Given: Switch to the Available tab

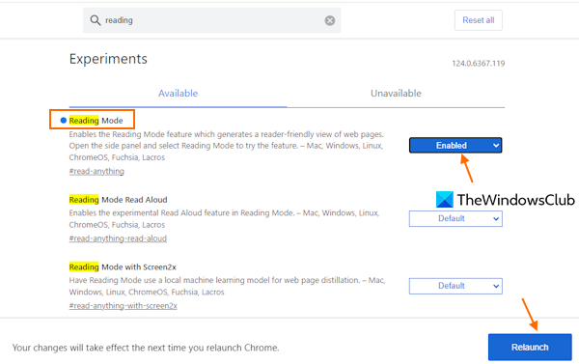Looking at the screenshot, I should (x=178, y=94).
